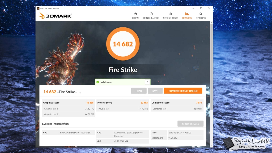Click the Valid score label
The height and width of the screenshot is (153, 272).
coord(106,82)
